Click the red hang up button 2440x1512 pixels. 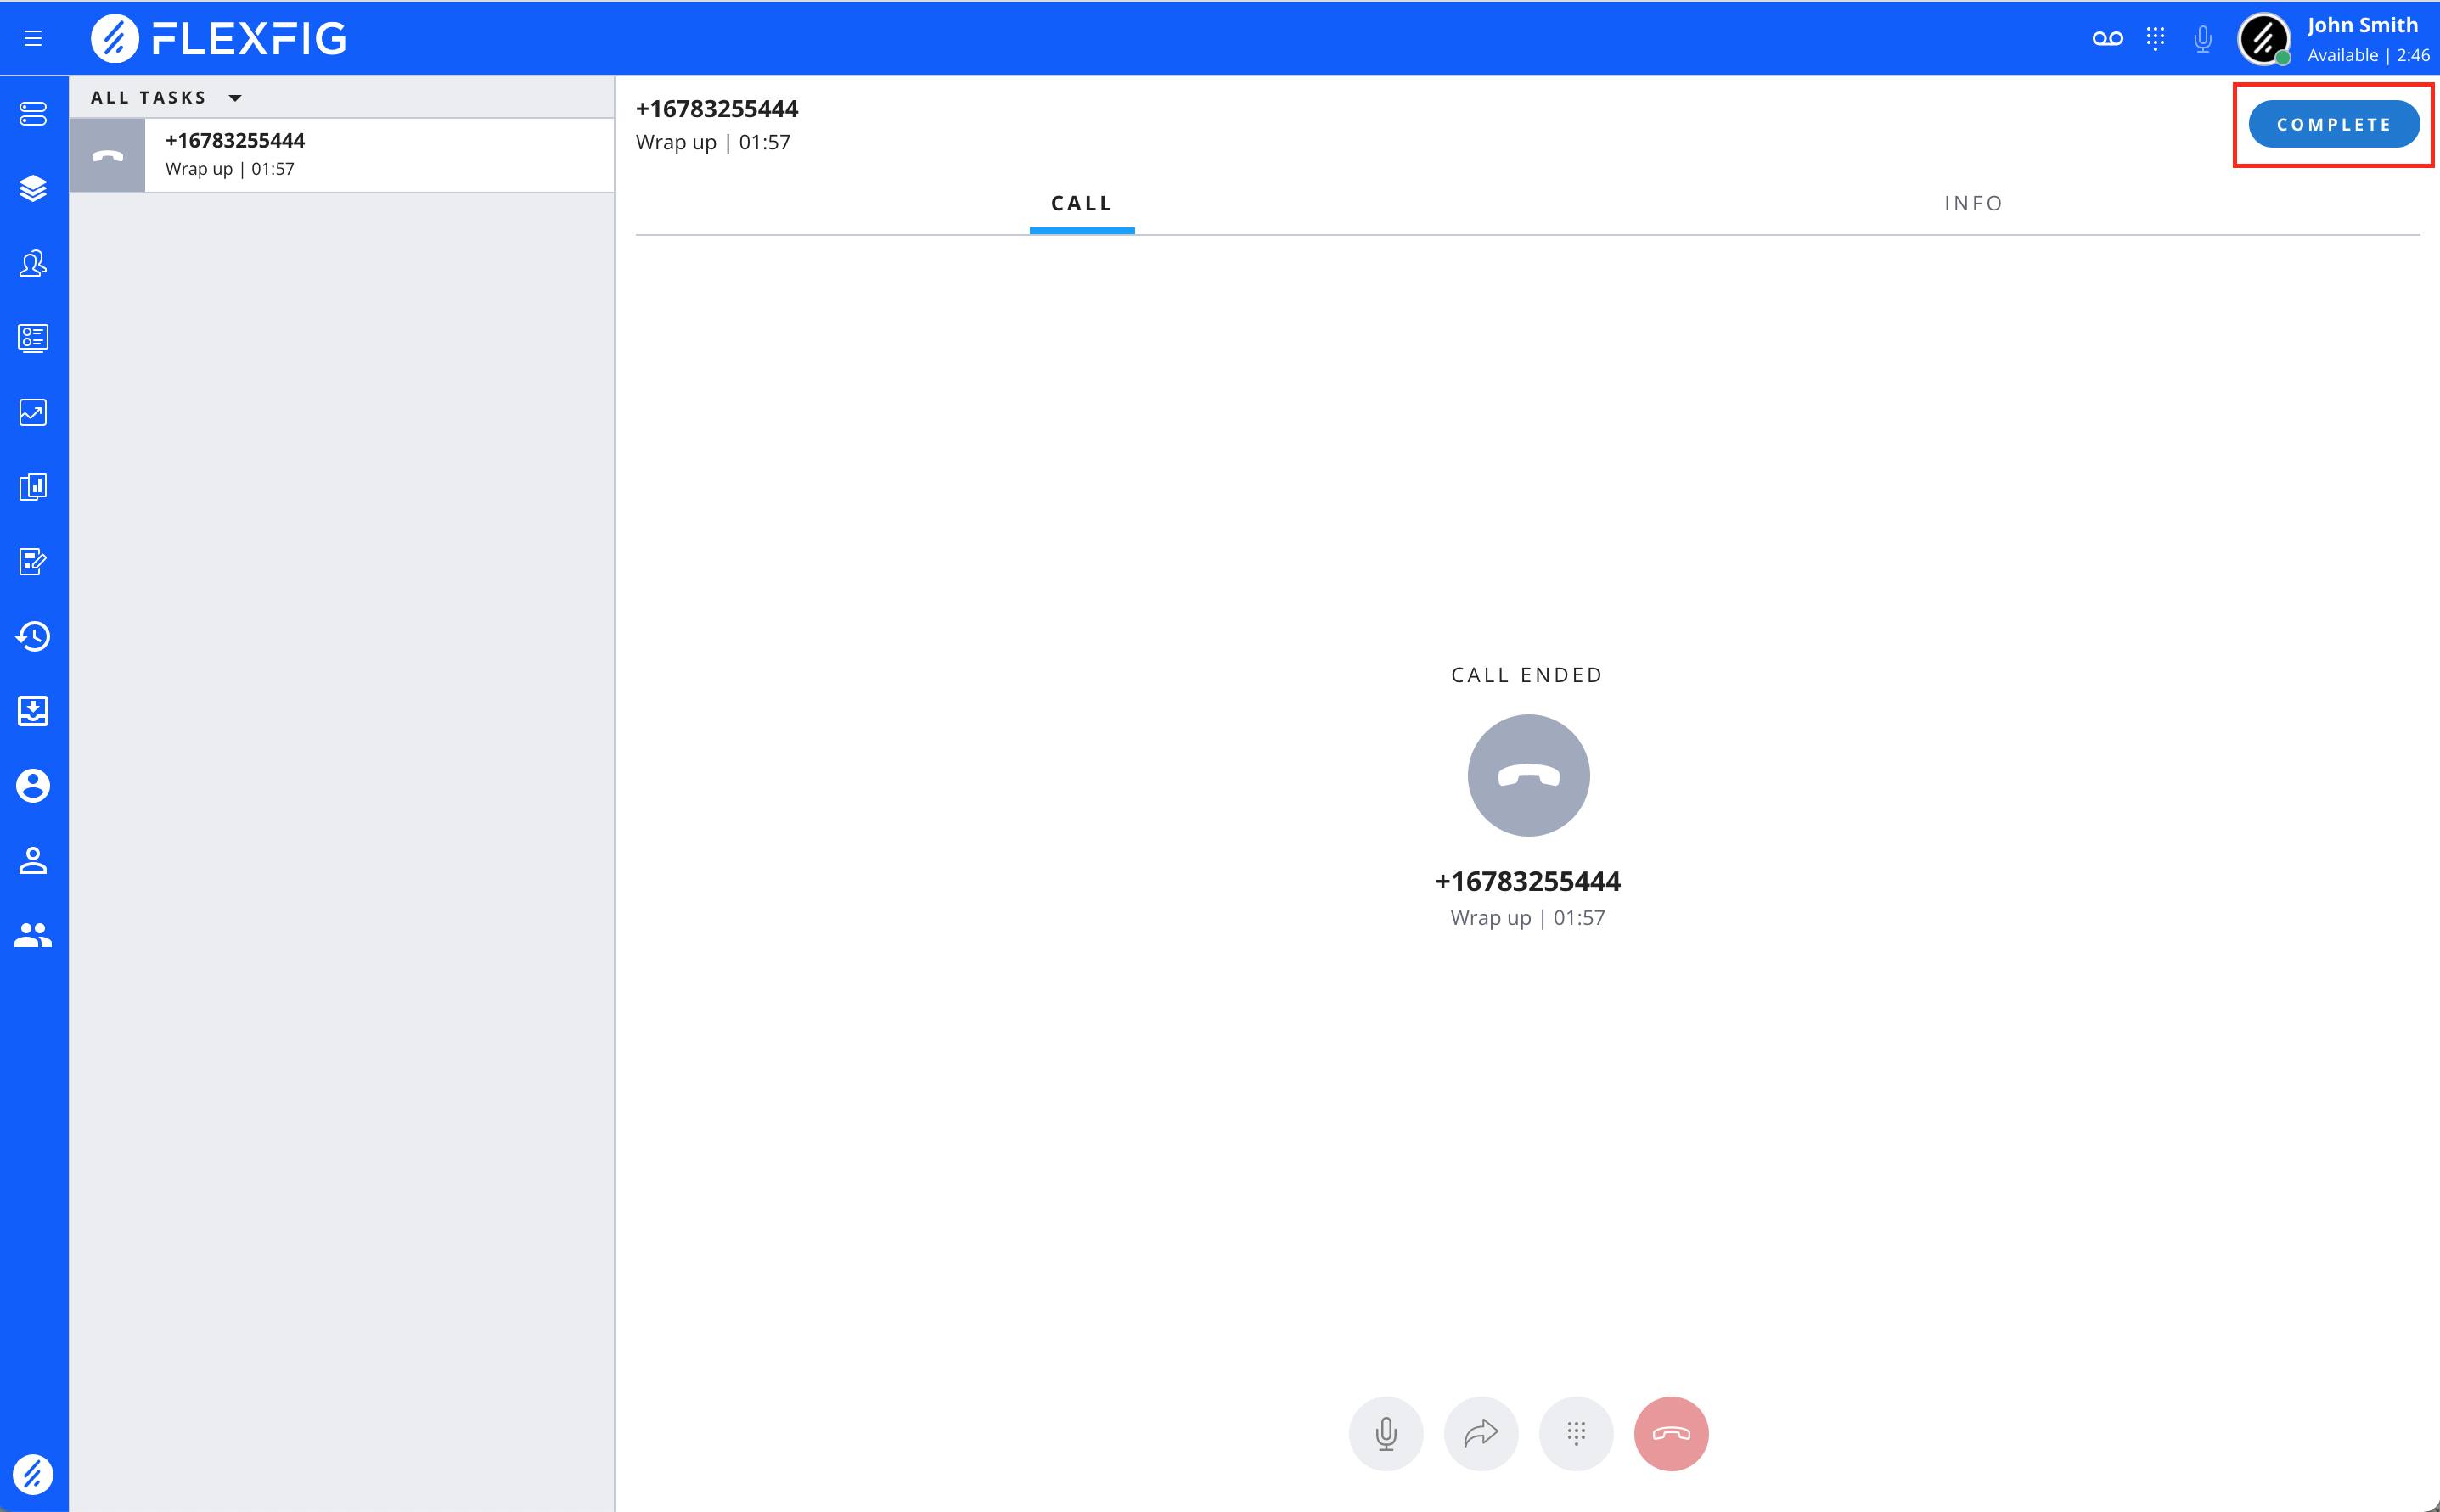(x=1671, y=1433)
